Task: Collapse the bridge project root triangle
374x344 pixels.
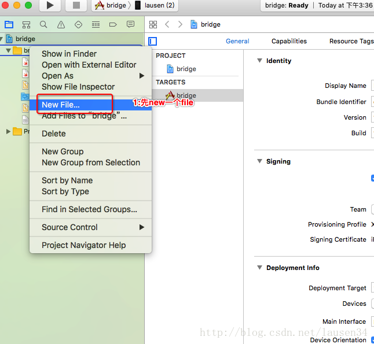Action: (1, 39)
